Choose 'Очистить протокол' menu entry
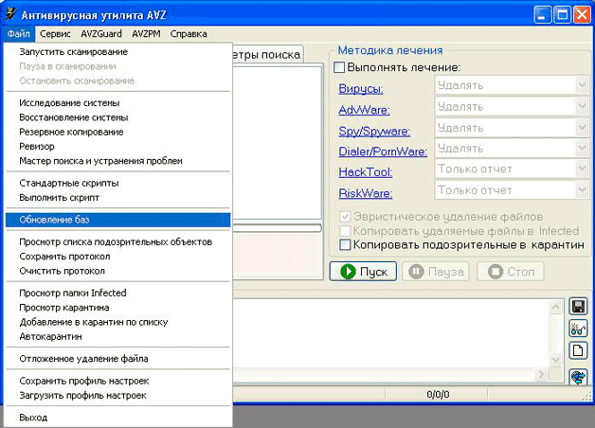The width and height of the screenshot is (595, 428). (x=118, y=271)
